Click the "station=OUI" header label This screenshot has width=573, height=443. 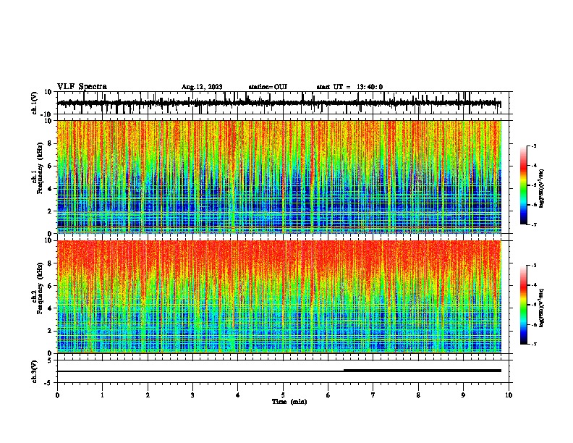[x=268, y=87]
